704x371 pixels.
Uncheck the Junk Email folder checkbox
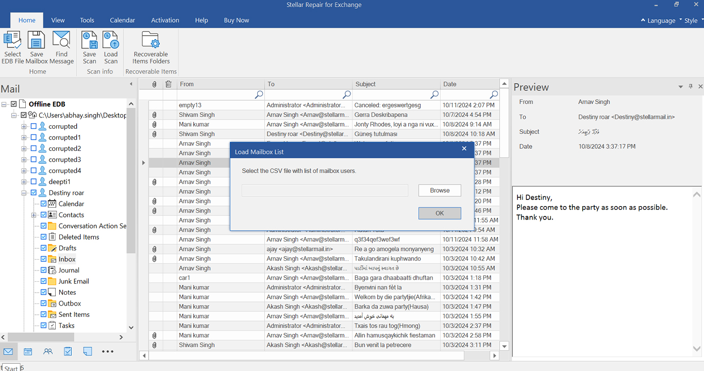(44, 281)
